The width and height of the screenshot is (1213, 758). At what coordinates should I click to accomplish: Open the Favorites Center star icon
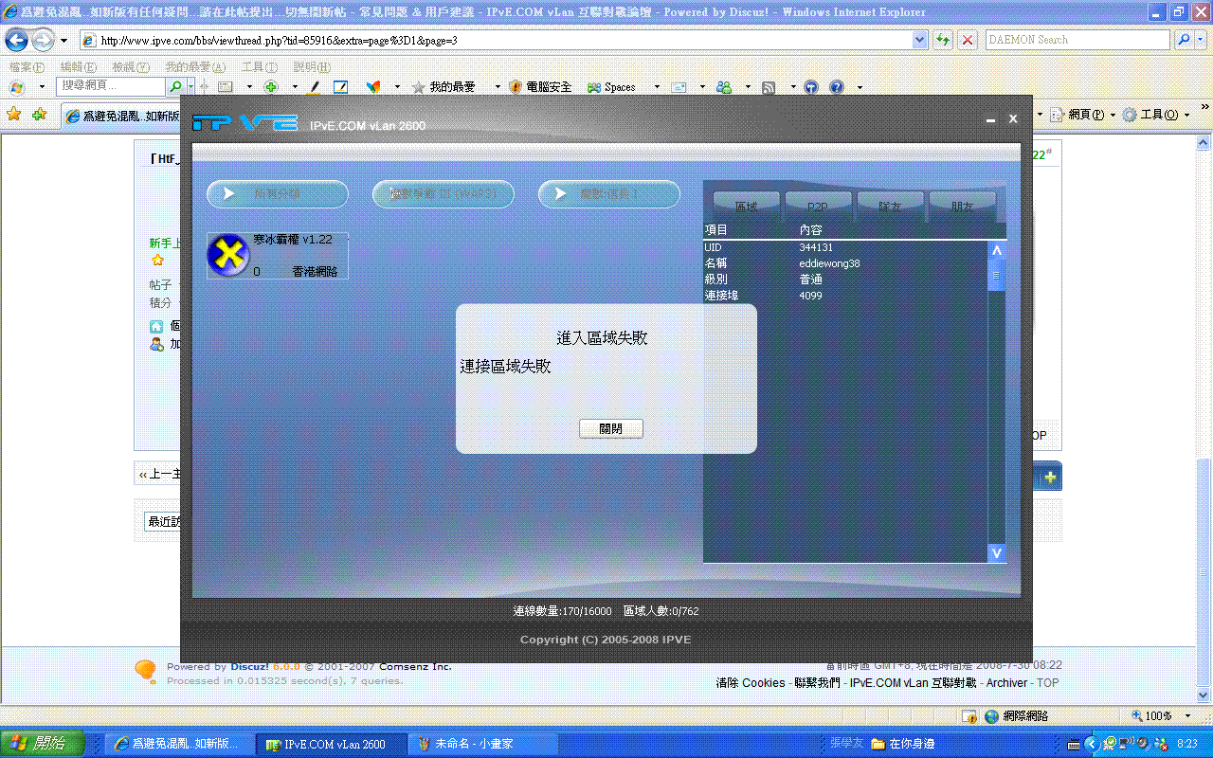click(14, 115)
